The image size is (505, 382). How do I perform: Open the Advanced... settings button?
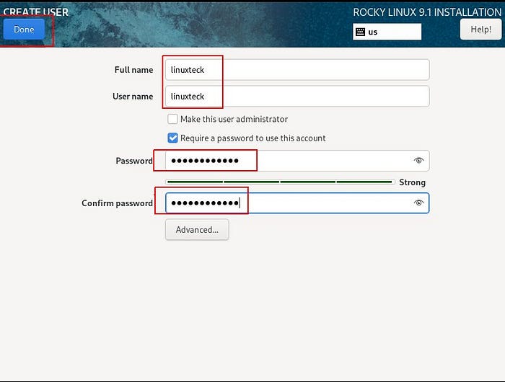[x=197, y=230]
